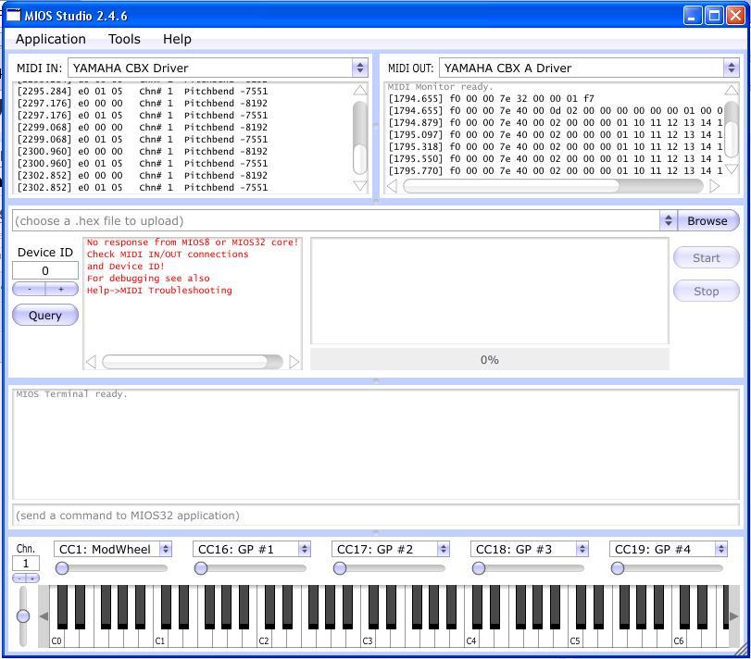This screenshot has width=751, height=659.
Task: Click the MIOS Studio title bar icon
Action: point(13,16)
